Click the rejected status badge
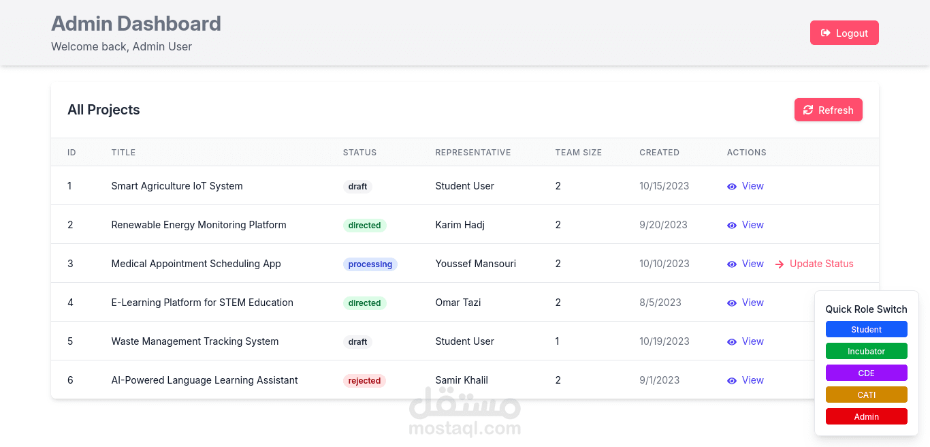The height and width of the screenshot is (447, 930). 364,381
